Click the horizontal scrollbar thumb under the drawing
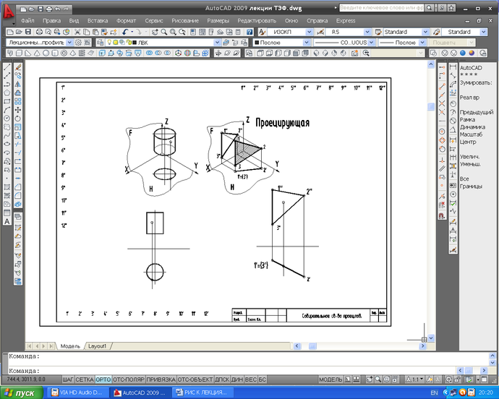 pyautogui.click(x=312, y=346)
